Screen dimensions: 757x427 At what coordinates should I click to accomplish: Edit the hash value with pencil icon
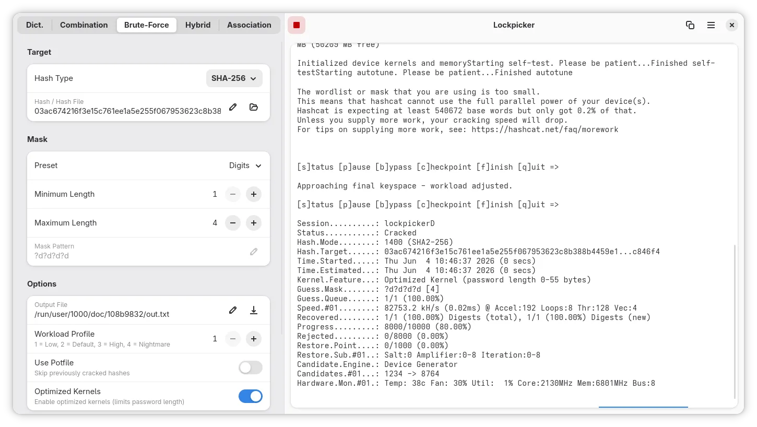click(x=233, y=107)
